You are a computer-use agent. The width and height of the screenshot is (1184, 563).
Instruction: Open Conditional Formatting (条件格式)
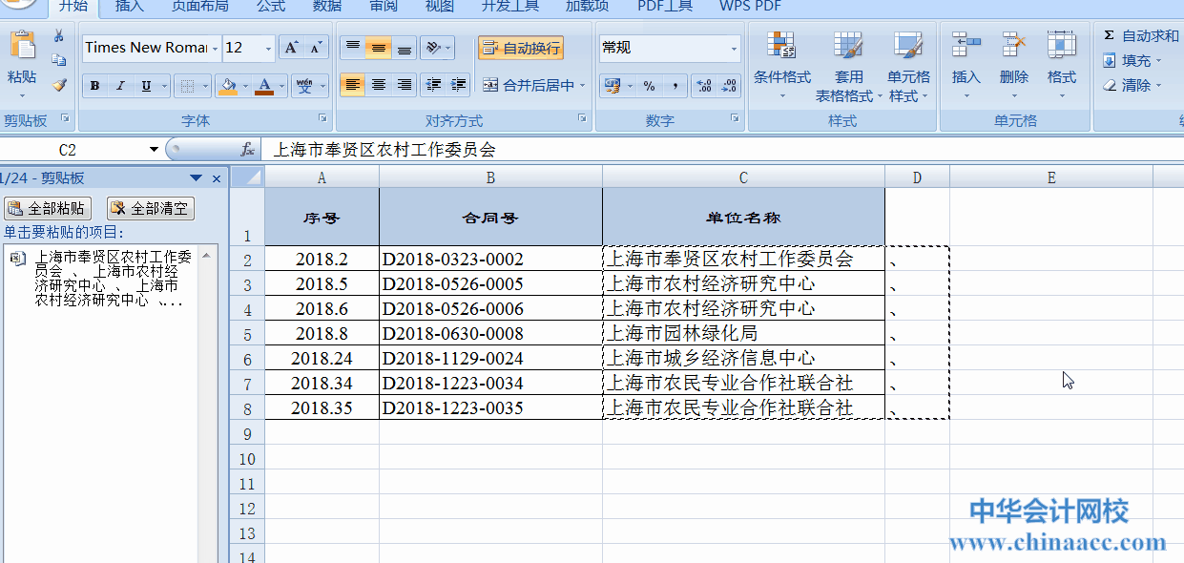(x=782, y=65)
